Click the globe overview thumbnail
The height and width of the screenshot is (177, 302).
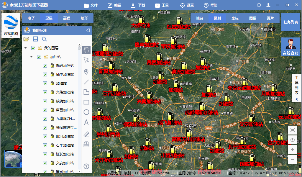click(13, 159)
